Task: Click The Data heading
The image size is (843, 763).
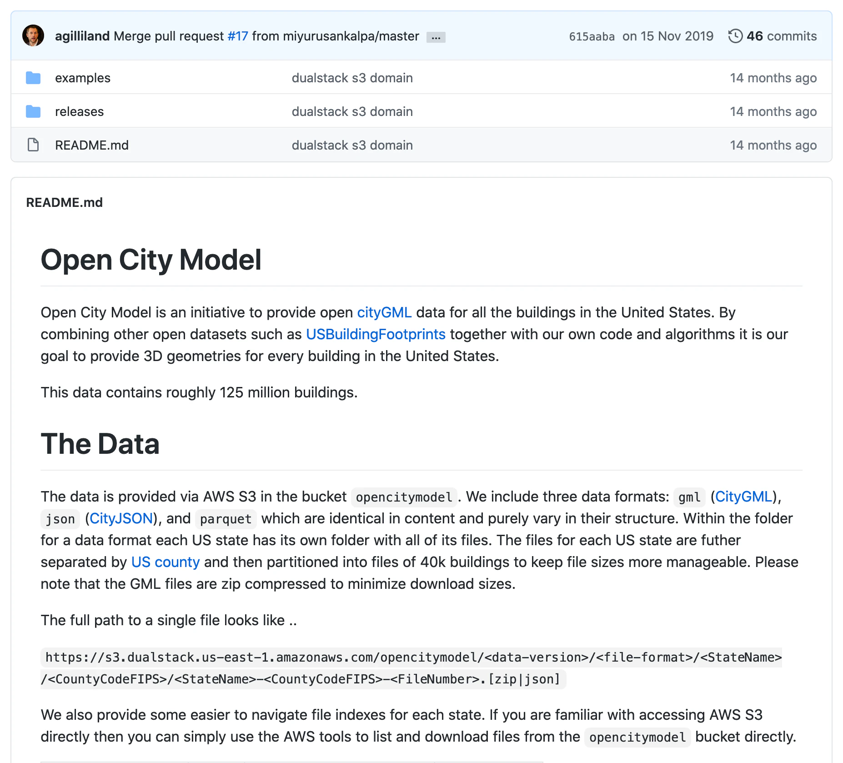Action: coord(100,444)
